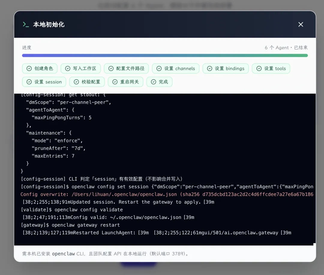Click the "agentToAgent": { log line
The height and width of the screenshot is (275, 324).
click(50, 110)
